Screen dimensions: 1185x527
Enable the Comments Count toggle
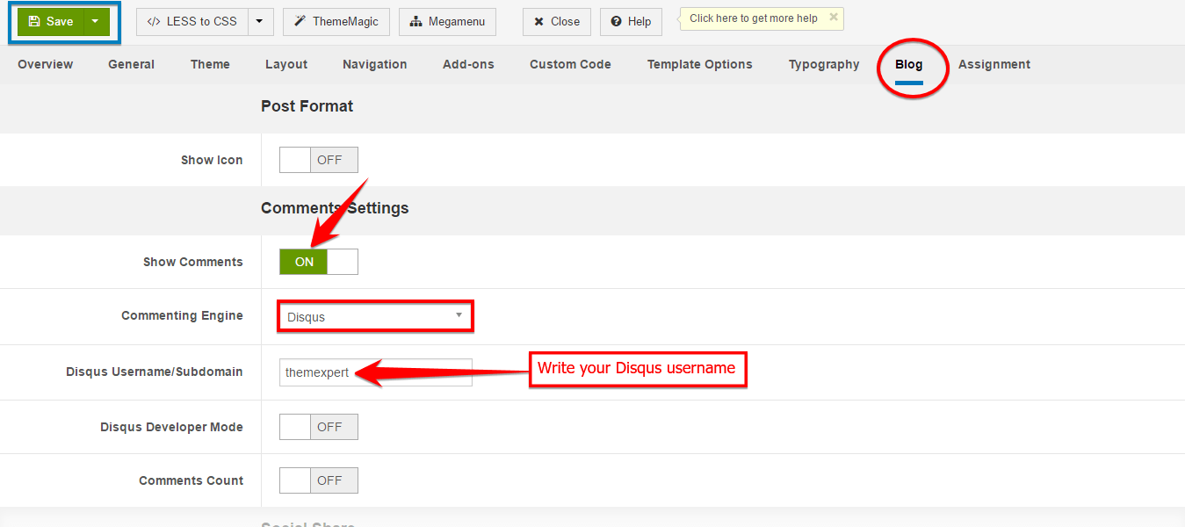tap(318, 480)
